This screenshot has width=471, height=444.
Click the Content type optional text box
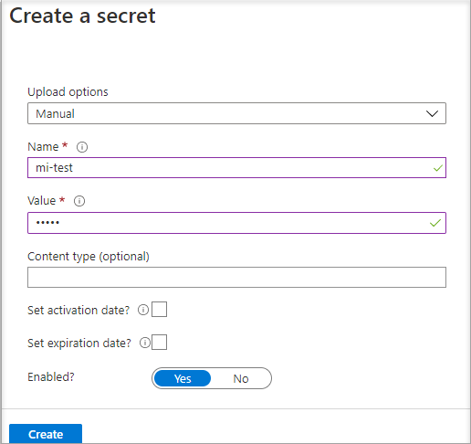coord(236,277)
